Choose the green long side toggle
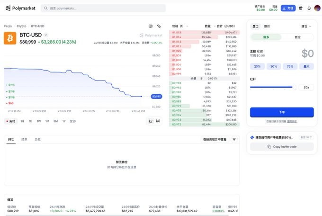The width and height of the screenshot is (322, 216). pyautogui.click(x=266, y=37)
